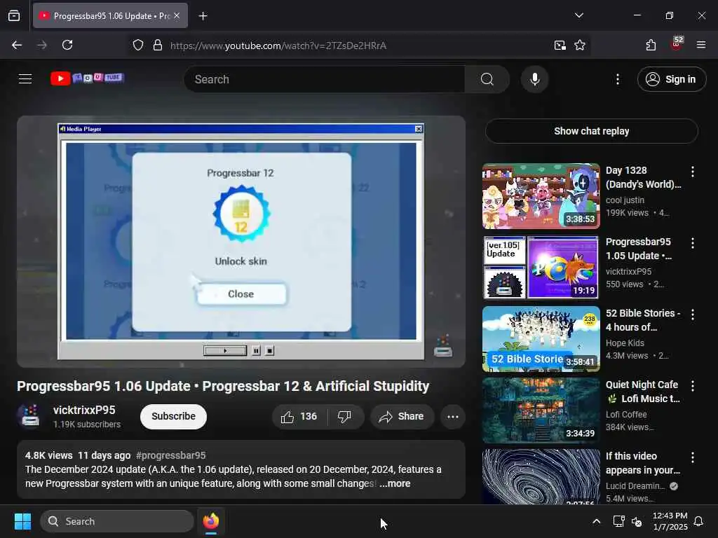Viewport: 718px width, 538px height.
Task: Click 'Lofi Coffee' channel name
Action: (626, 415)
